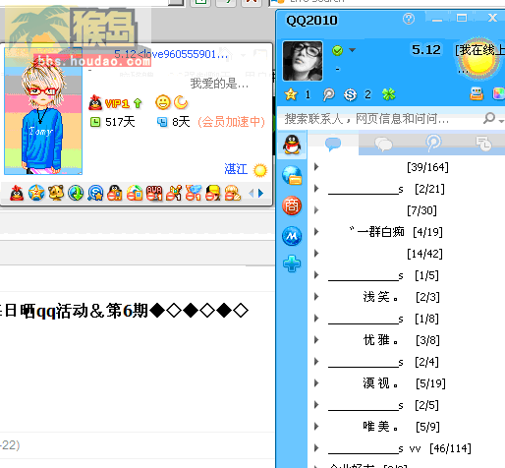Open online status dropdown arrow
The width and height of the screenshot is (505, 468).
click(352, 50)
